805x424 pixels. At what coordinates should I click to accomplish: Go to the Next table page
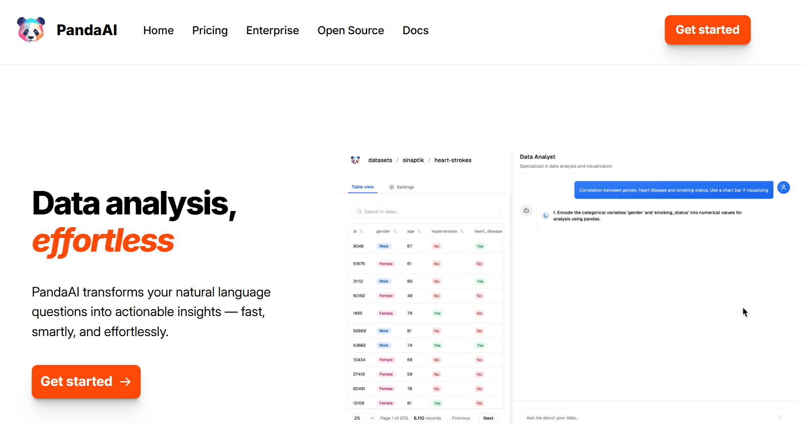pyautogui.click(x=488, y=418)
